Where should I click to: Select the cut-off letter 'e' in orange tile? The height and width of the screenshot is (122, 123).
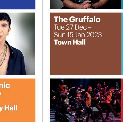pos(1,93)
